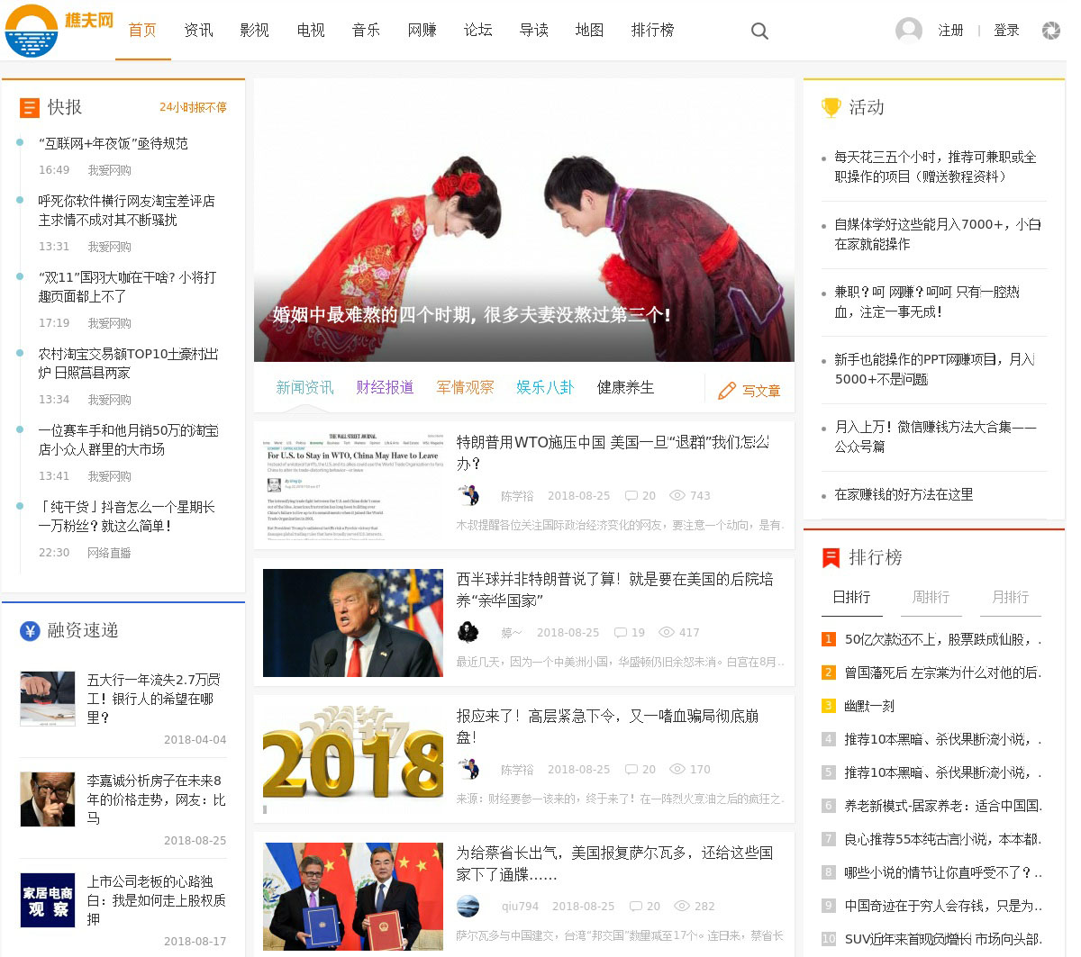This screenshot has height=957, width=1081.
Task: Open Wall Street Journal article thumbnail
Action: tap(353, 486)
